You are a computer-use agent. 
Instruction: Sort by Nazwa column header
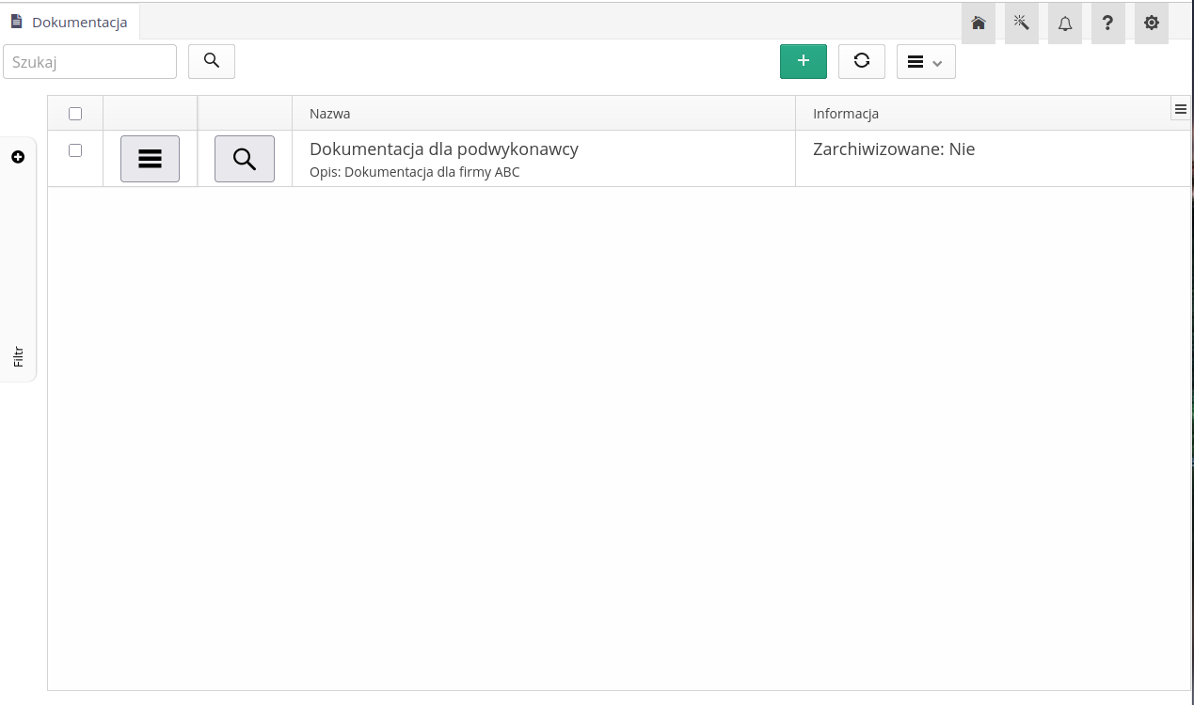pyautogui.click(x=330, y=114)
